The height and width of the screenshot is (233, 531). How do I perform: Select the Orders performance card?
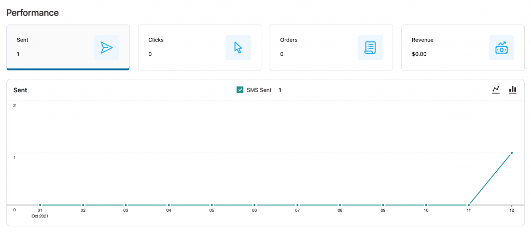tap(331, 47)
